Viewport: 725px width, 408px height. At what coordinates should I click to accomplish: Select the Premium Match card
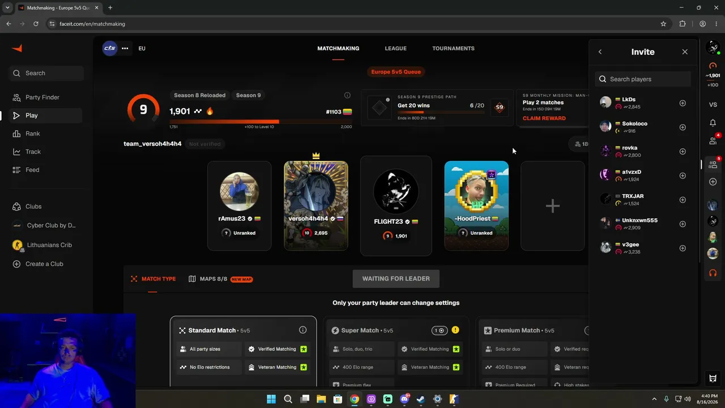point(532,351)
